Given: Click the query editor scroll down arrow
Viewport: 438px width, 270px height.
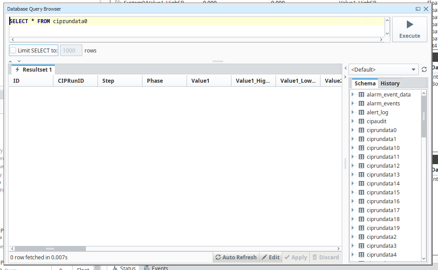Looking at the screenshot, I should click(387, 33).
